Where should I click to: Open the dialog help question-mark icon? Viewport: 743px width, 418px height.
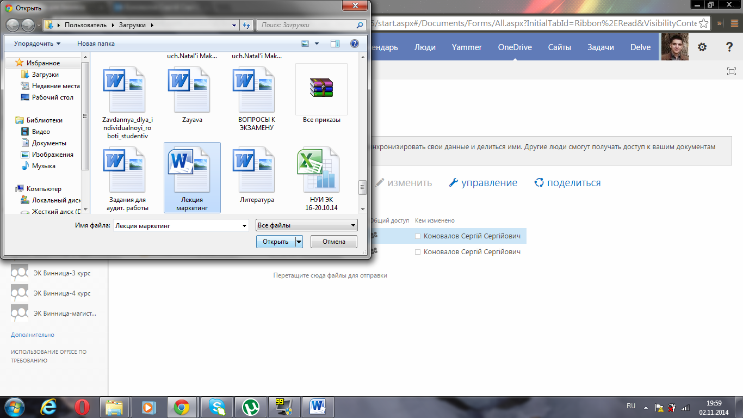pyautogui.click(x=355, y=44)
